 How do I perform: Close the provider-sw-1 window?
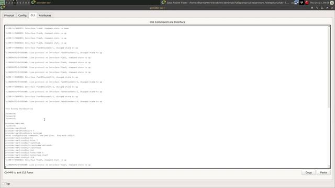coord(332,8)
